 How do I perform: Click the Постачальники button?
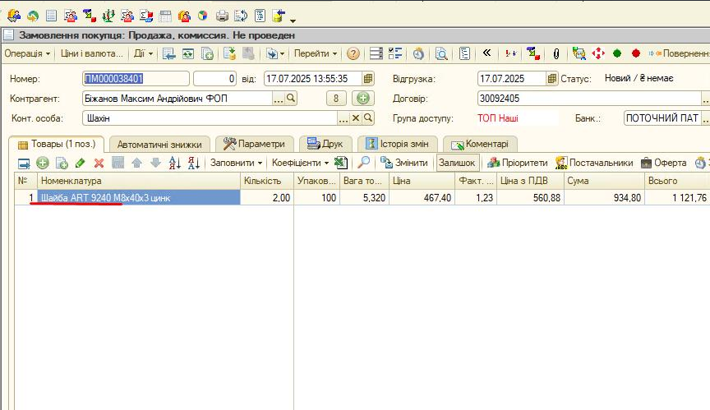[594, 163]
